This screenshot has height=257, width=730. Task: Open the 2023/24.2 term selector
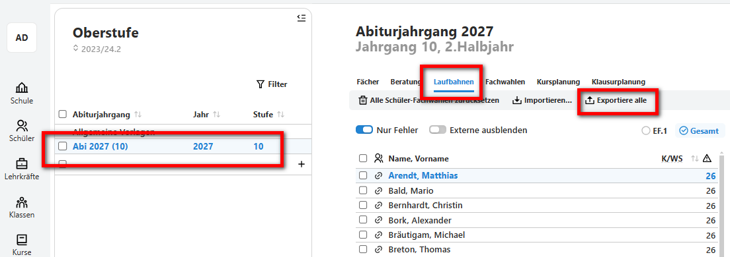tap(97, 49)
